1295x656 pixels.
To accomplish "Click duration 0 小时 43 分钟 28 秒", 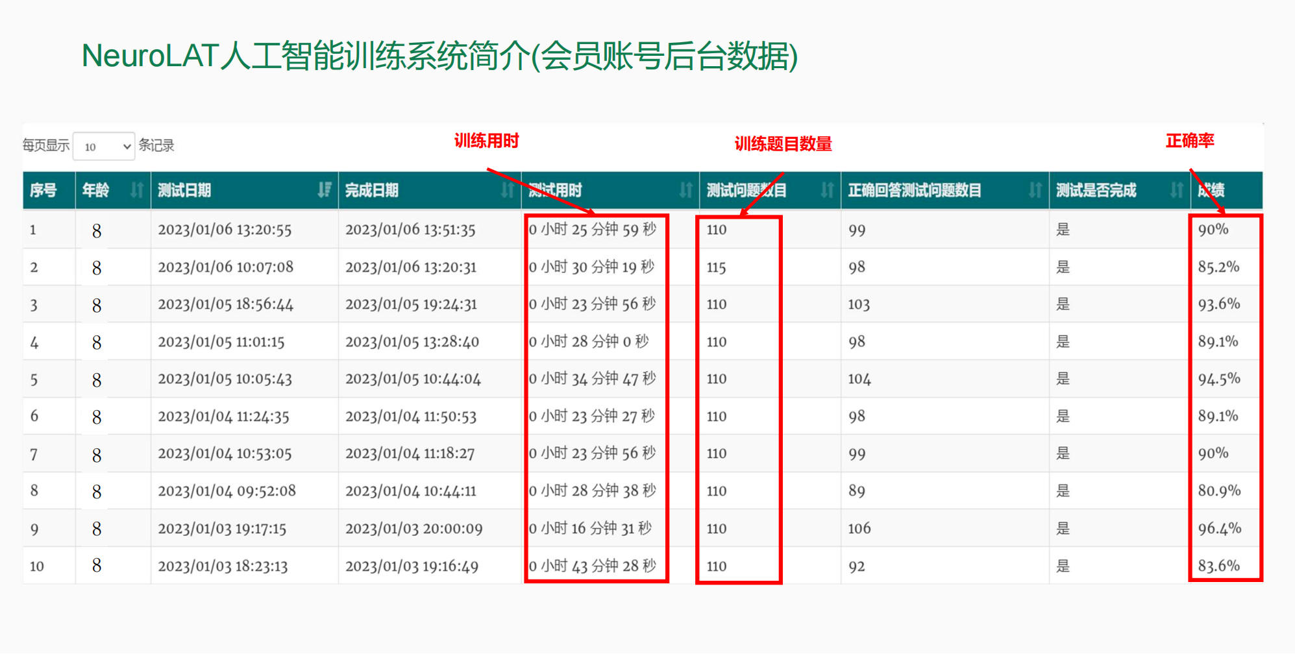I will 593,566.
